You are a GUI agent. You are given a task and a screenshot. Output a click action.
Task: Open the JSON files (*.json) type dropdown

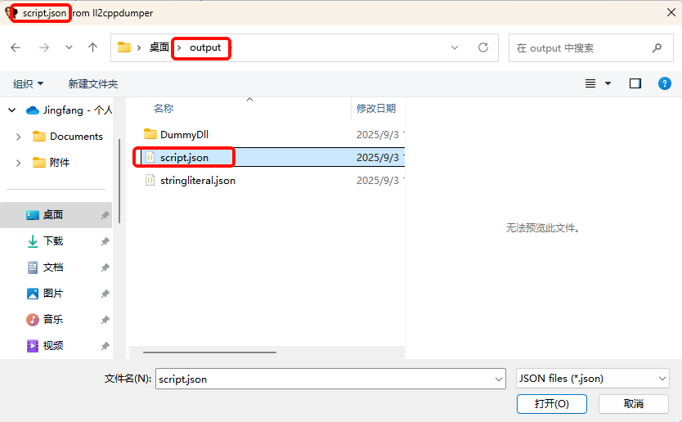[592, 379]
